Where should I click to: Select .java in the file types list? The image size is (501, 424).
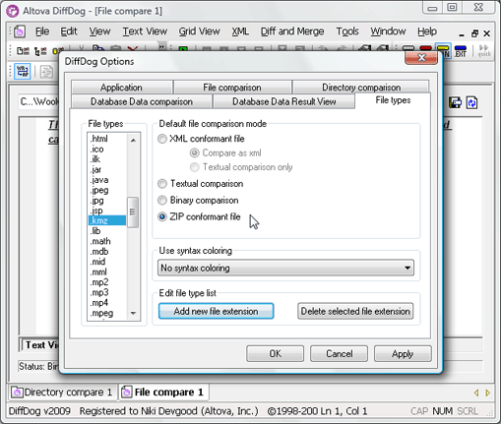pyautogui.click(x=107, y=180)
